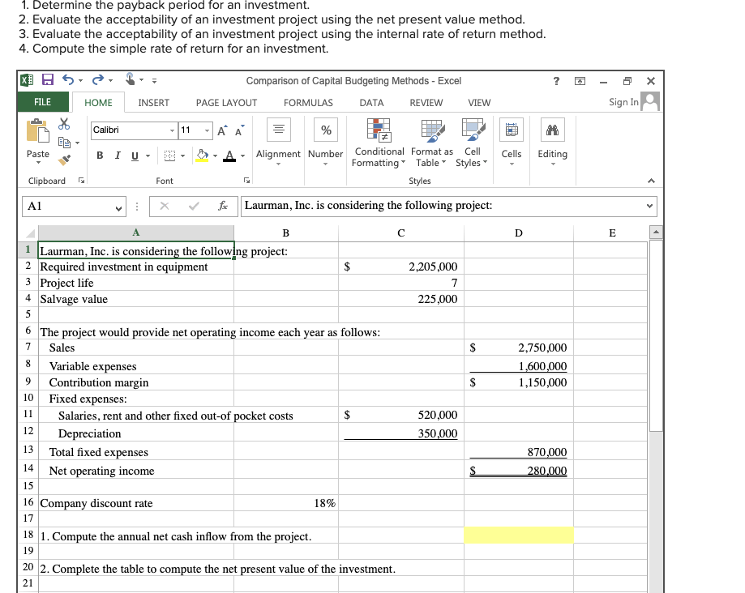Click the formula bar Enter checkmark icon
The image size is (745, 593).
194,206
